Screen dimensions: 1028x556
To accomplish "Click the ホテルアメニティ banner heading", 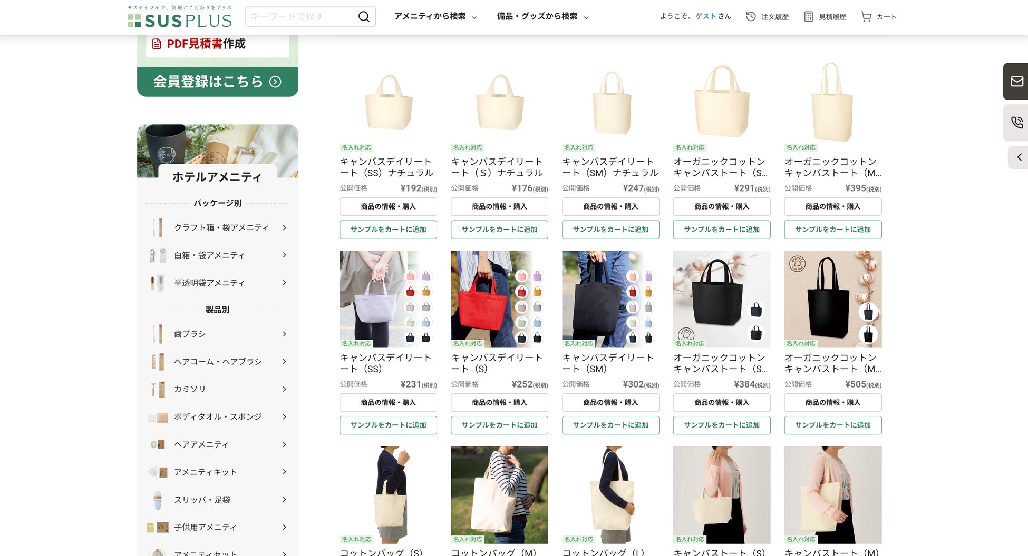I will coord(217,177).
